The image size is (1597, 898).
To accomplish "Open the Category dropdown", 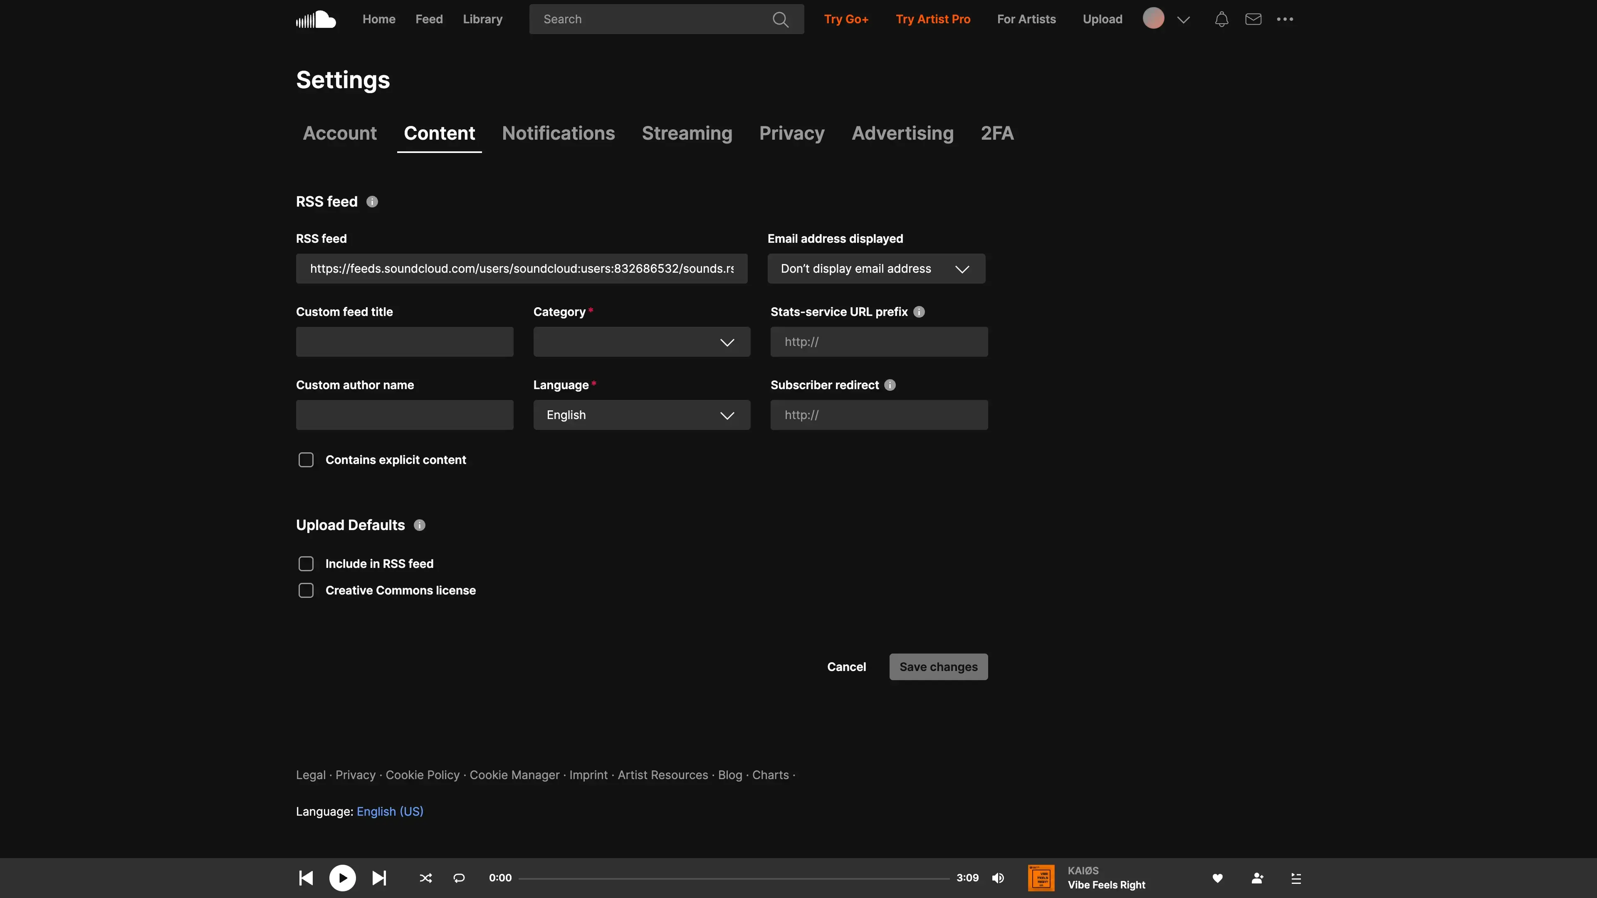I will [641, 342].
